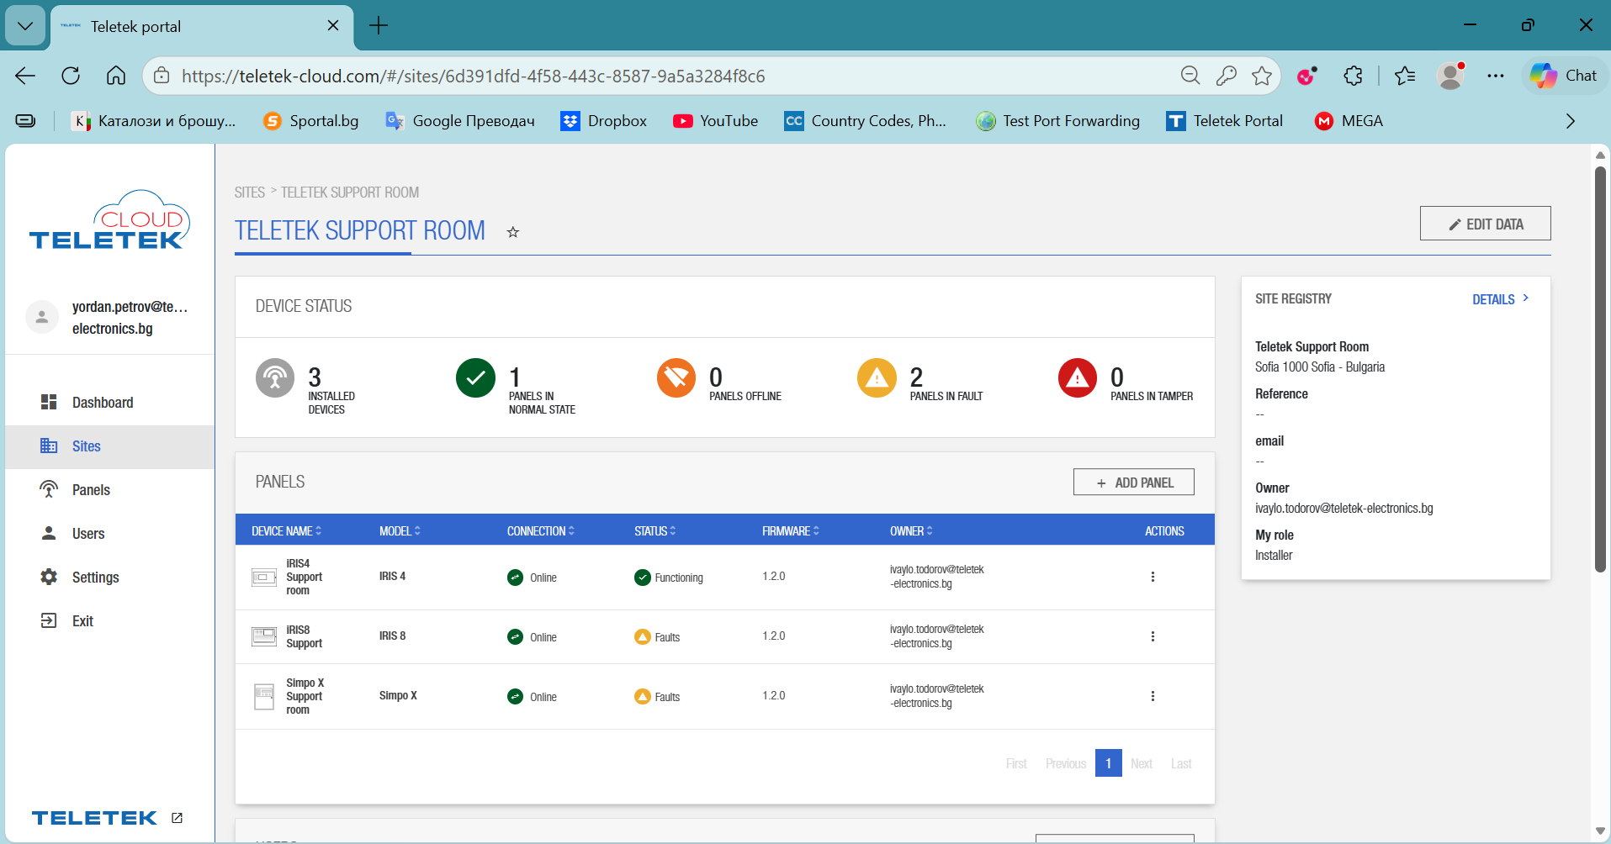Add page to browser favorites star
Screen dimensions: 1611x844
[1262, 76]
